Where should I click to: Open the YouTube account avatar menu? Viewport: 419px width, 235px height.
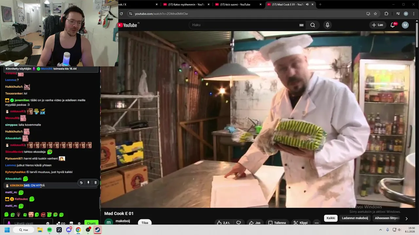click(x=405, y=25)
